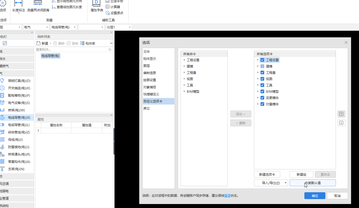359x208 pixels.
Task: Click the 测量两点间距离 ruler tool
Action: click(38, 7)
